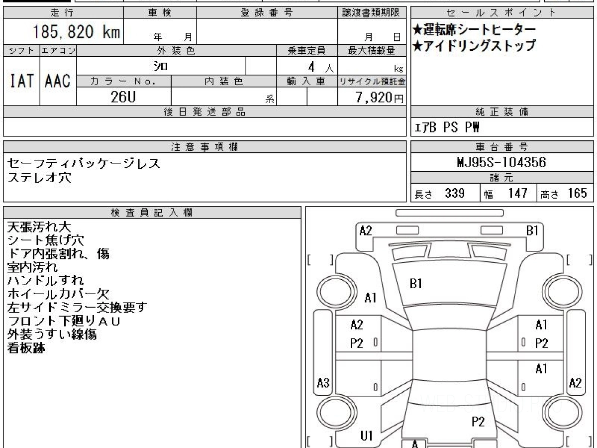Image resolution: width=597 pixels, height=448 pixels.
Task: Click the seating capacity 4 人
Action: 320,67
